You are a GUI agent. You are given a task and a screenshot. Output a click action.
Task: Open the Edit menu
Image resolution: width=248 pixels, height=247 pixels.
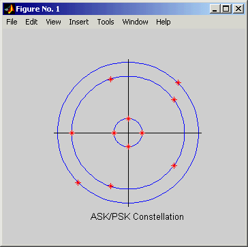(x=31, y=22)
